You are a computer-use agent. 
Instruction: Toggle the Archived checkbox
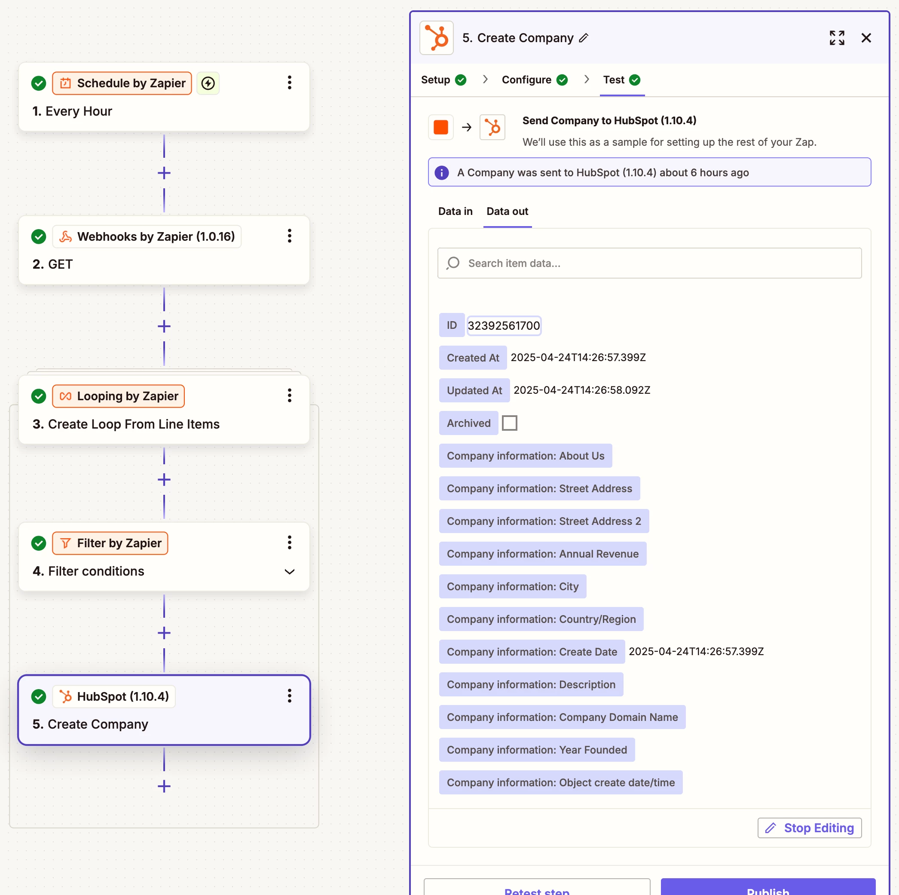(x=510, y=423)
